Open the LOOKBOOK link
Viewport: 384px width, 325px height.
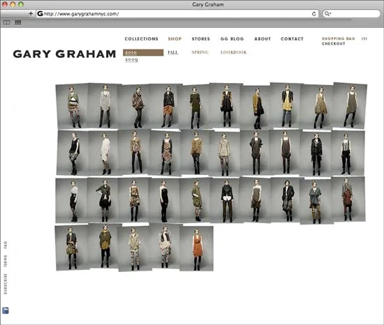click(234, 52)
